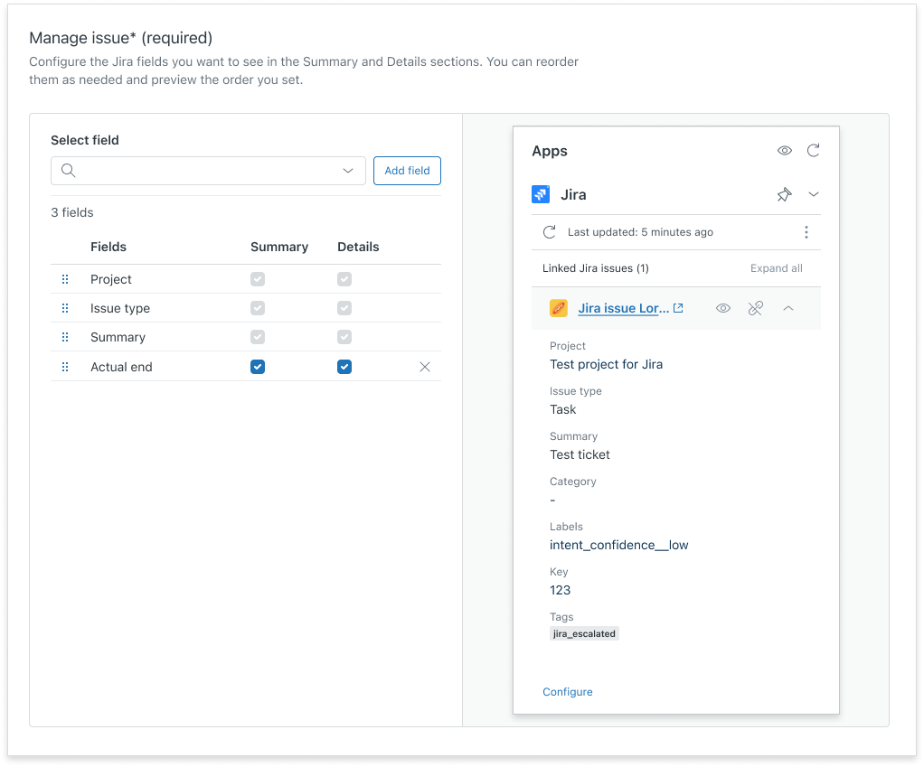Open the Jira issue Lor... link
924x767 pixels.
coord(623,308)
